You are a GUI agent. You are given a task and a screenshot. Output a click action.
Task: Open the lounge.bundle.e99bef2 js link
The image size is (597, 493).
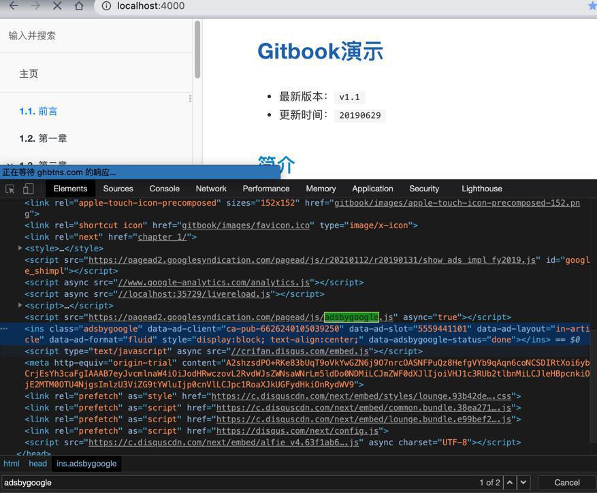tap(364, 419)
